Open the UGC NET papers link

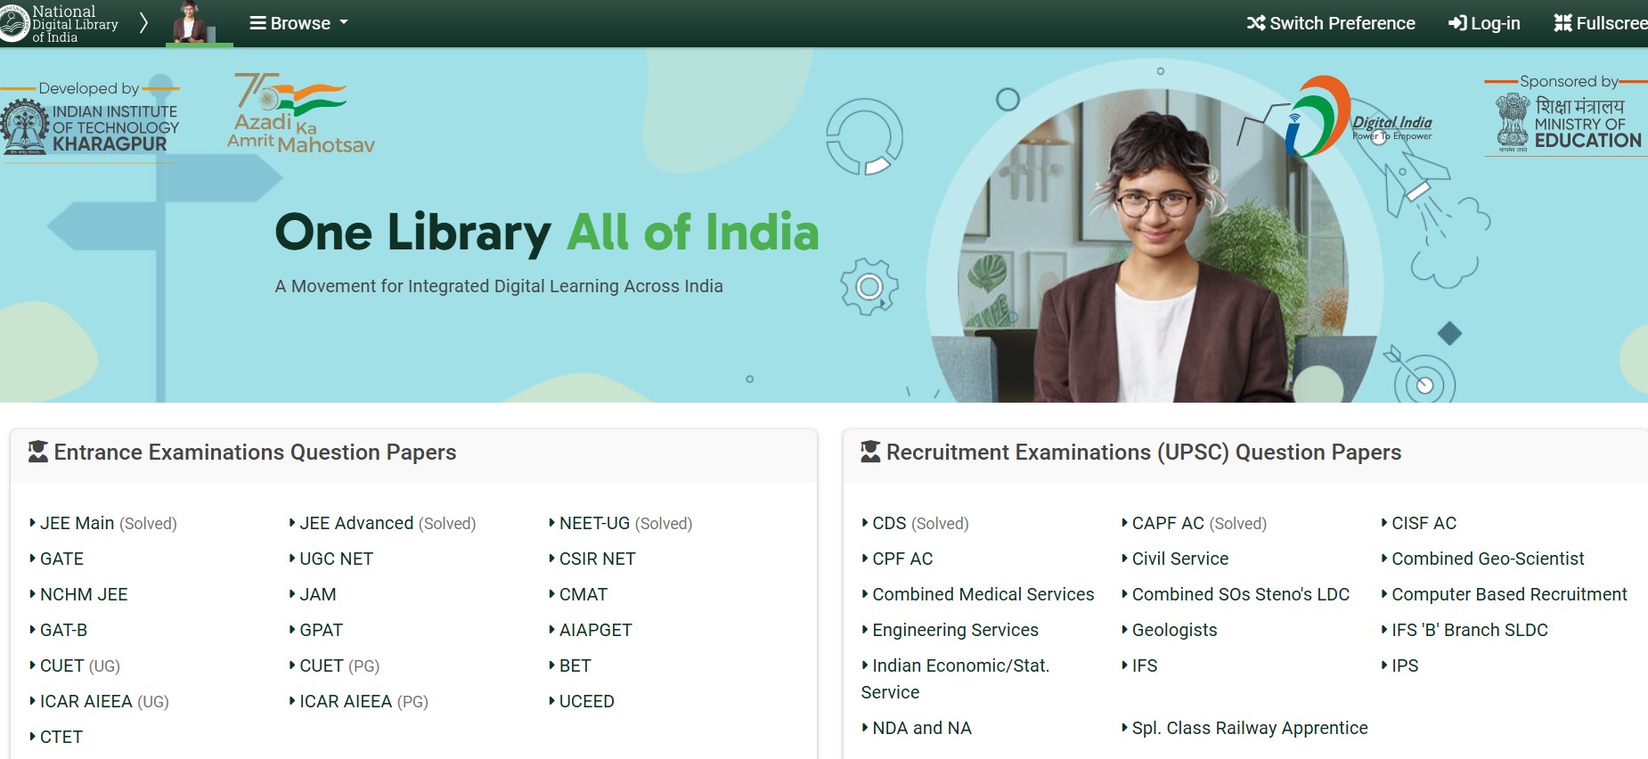pyautogui.click(x=336, y=559)
